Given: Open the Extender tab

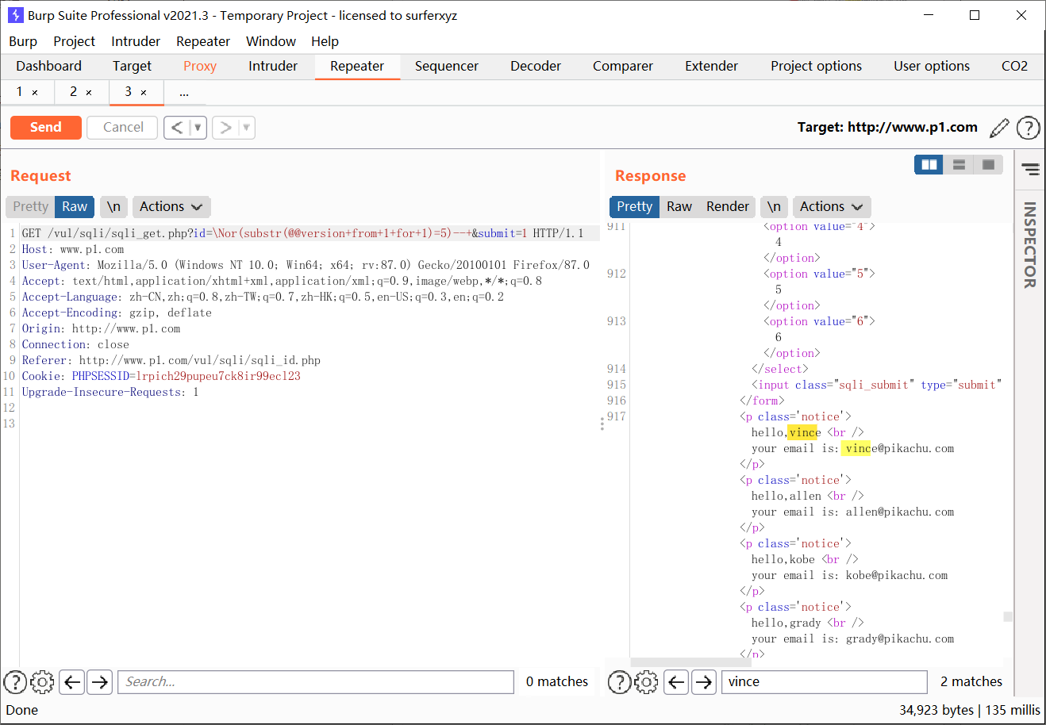Looking at the screenshot, I should pos(712,67).
